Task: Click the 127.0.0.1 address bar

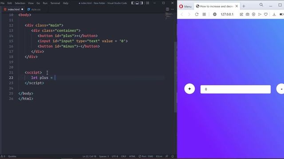Action: (227, 15)
